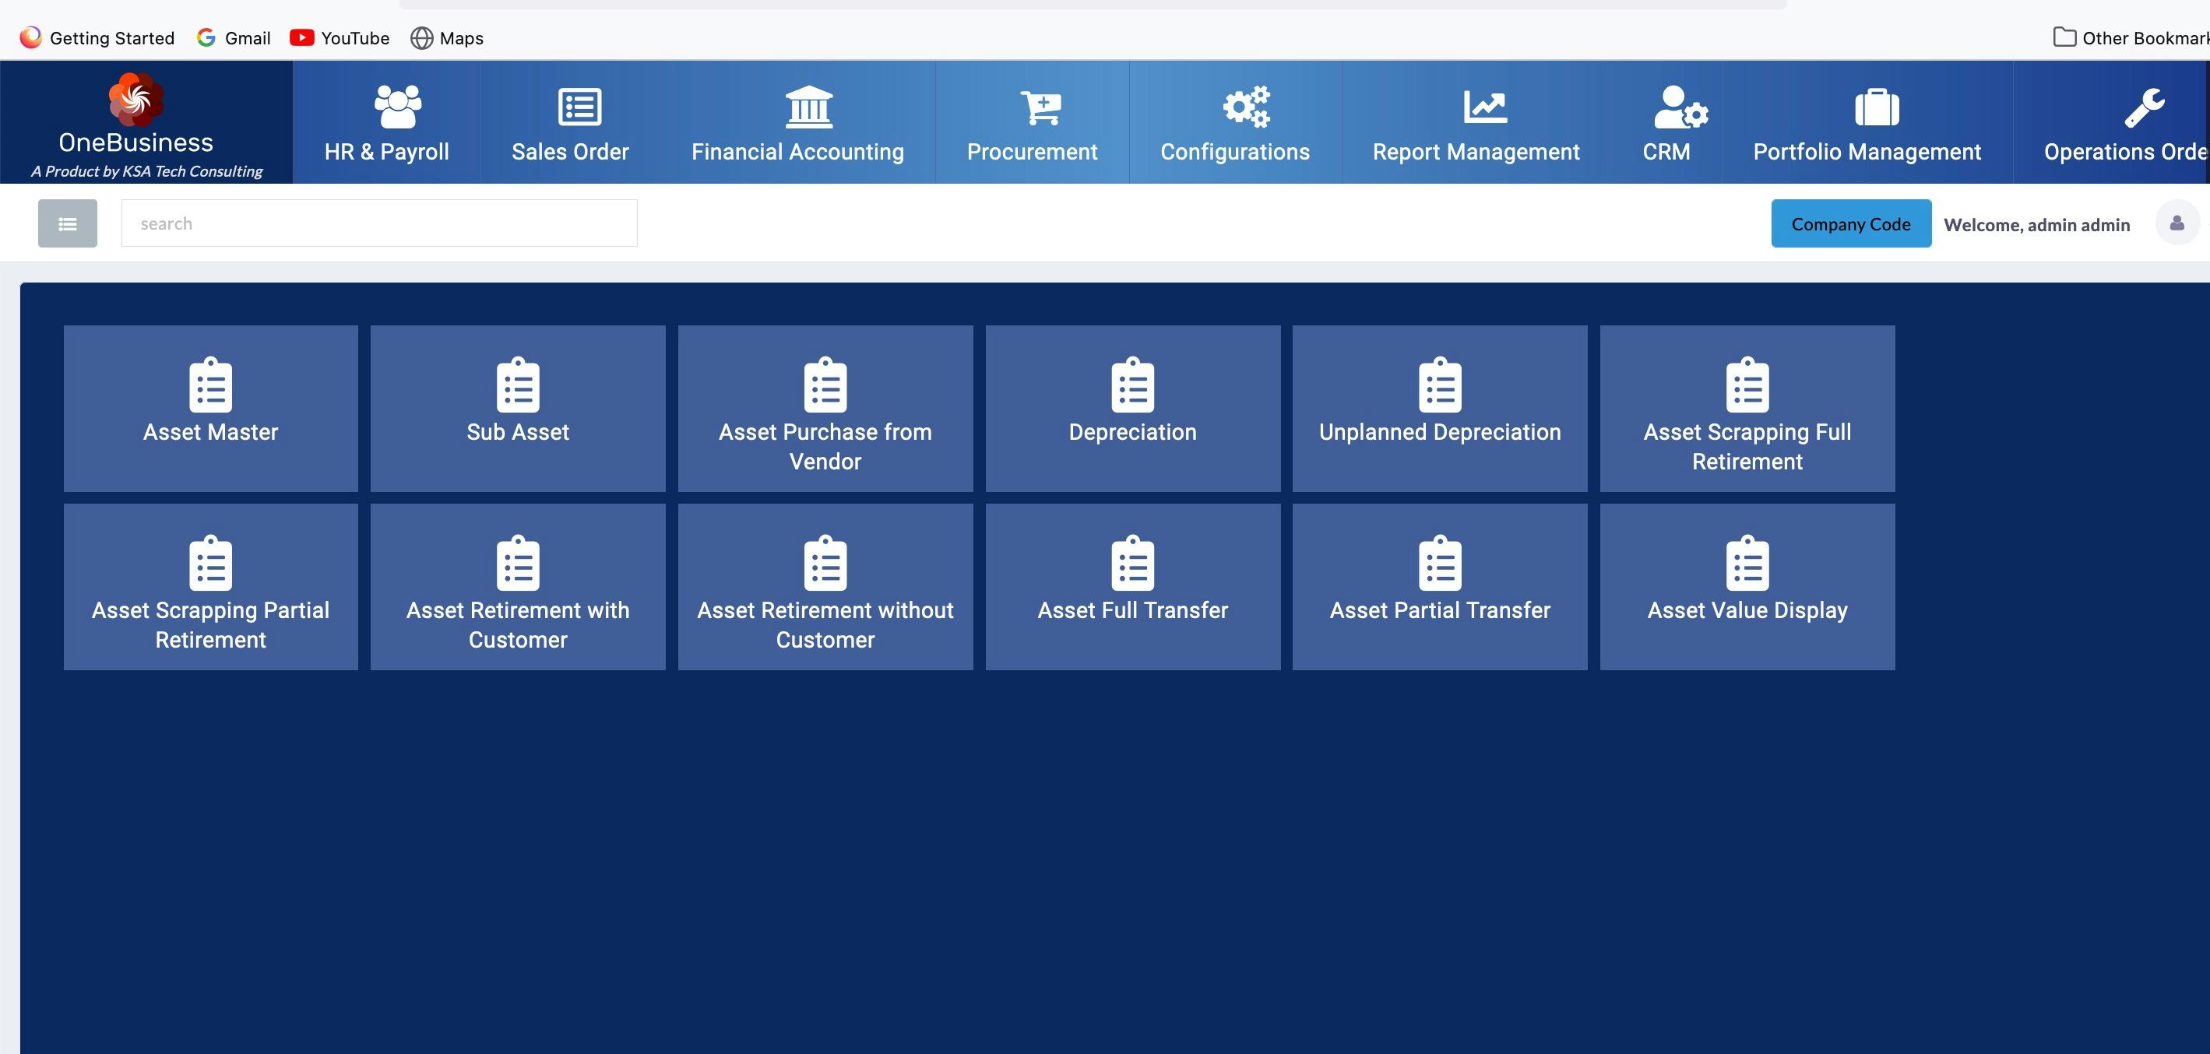This screenshot has height=1054, width=2210.
Task: Click into the search field
Action: click(378, 224)
